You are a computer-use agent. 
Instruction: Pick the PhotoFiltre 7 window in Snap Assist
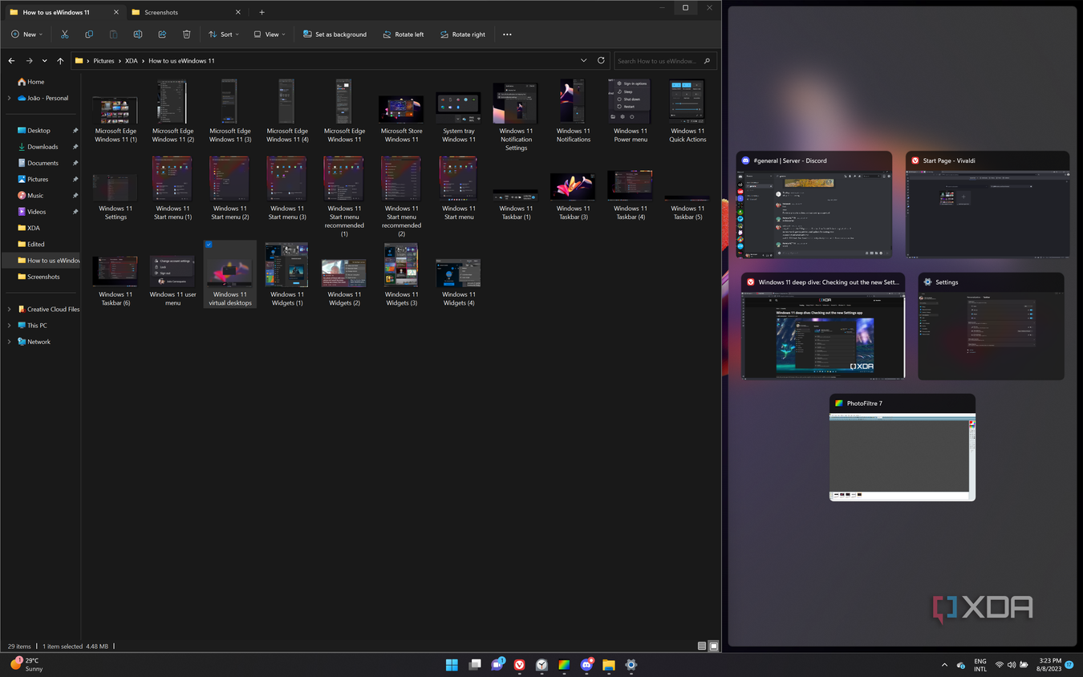tap(902, 448)
